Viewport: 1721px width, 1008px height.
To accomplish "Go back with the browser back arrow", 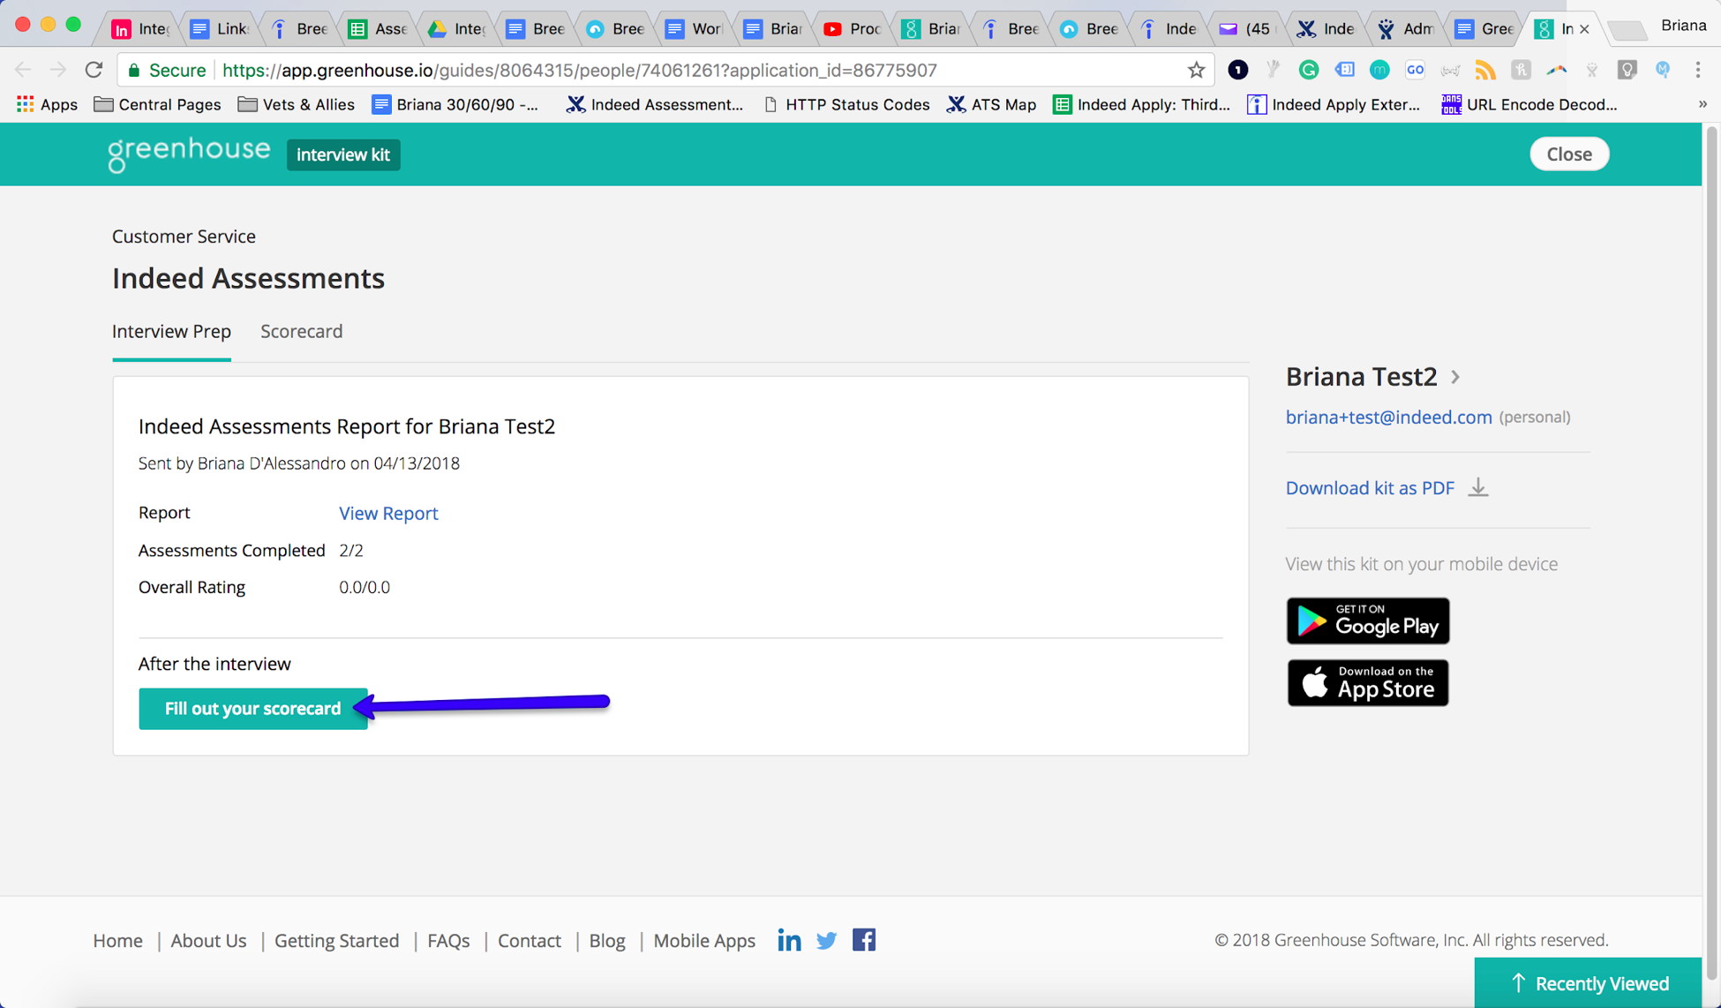I will (x=23, y=70).
